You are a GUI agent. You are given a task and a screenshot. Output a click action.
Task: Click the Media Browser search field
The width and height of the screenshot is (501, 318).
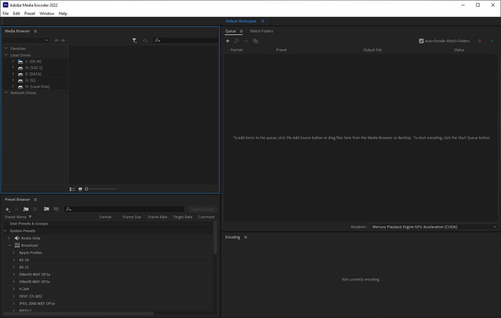point(185,40)
